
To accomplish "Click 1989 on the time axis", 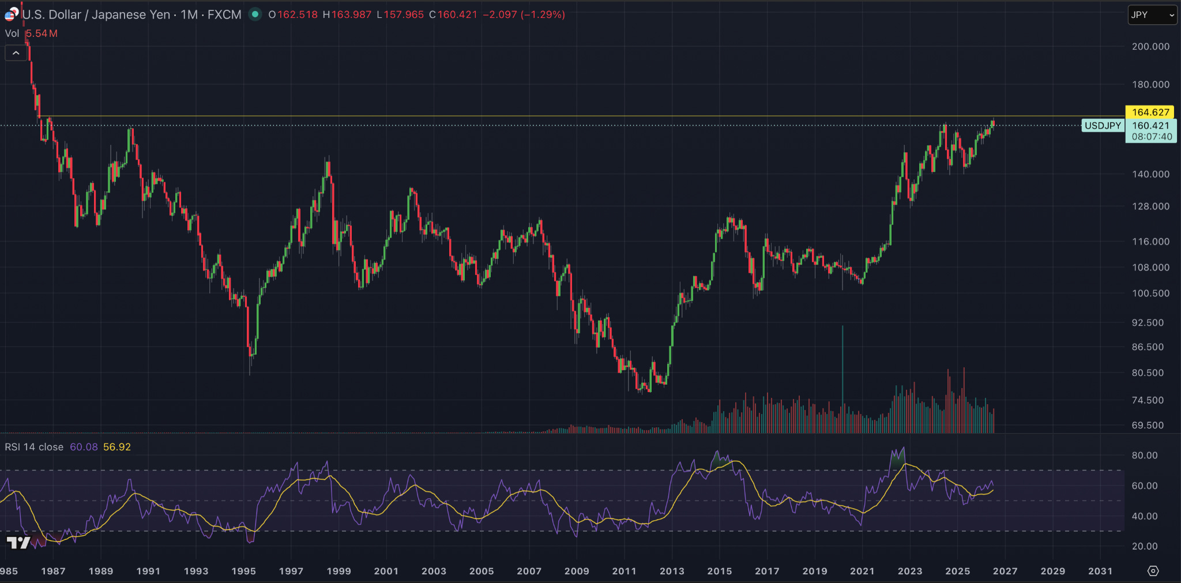I will (x=101, y=571).
